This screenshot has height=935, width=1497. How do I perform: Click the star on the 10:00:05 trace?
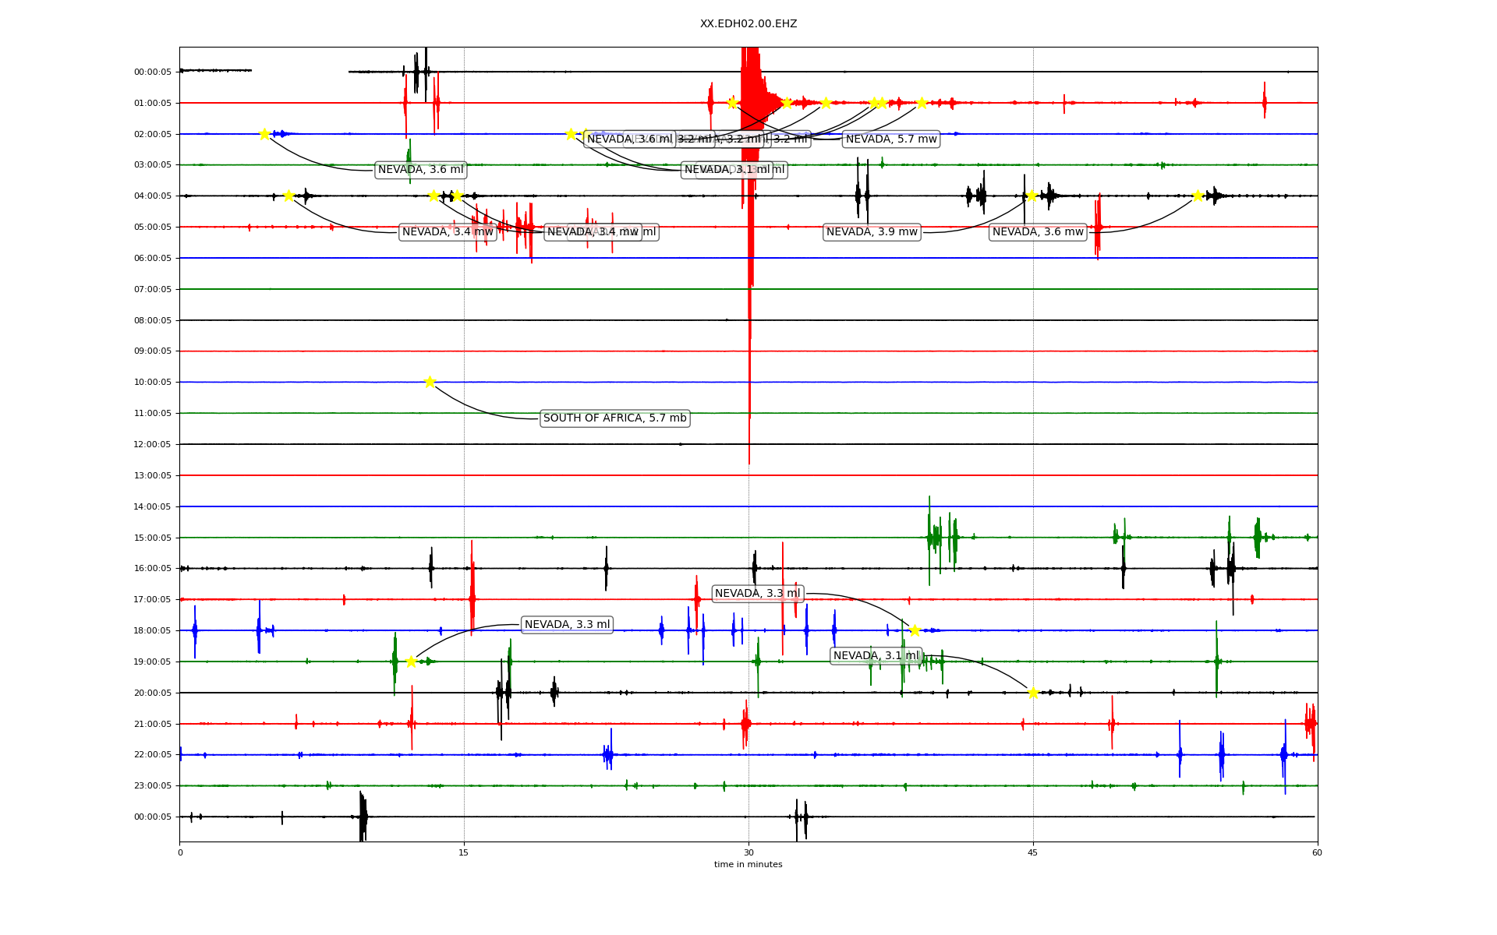(430, 382)
